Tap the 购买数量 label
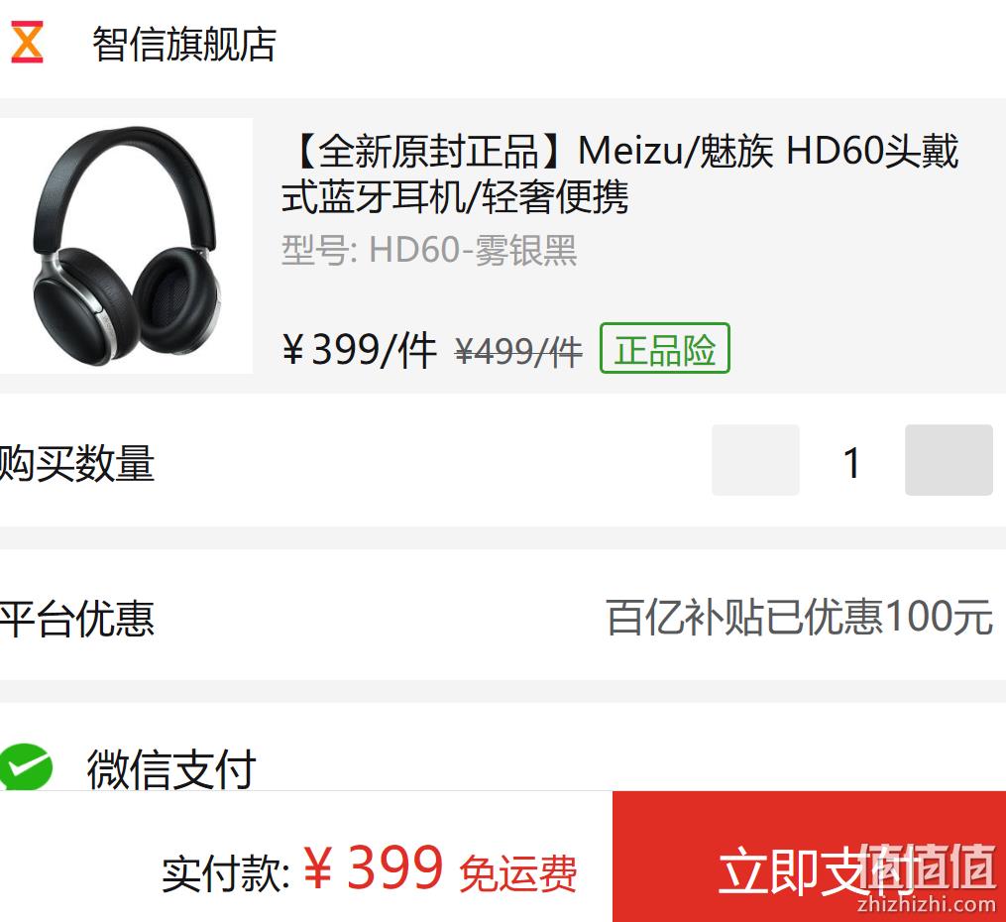1006x922 pixels. coord(77,463)
